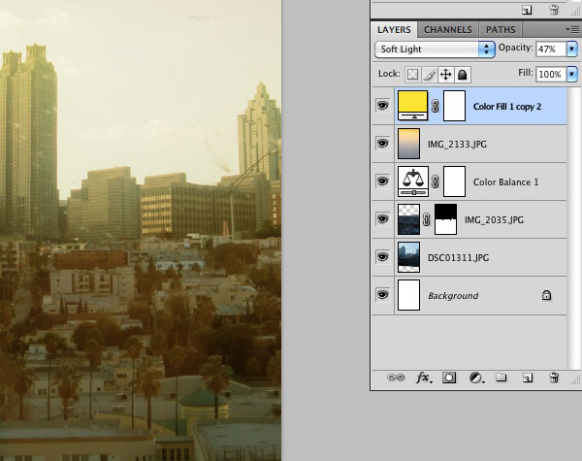582x461 pixels.
Task: Create a new layer group
Action: [501, 378]
